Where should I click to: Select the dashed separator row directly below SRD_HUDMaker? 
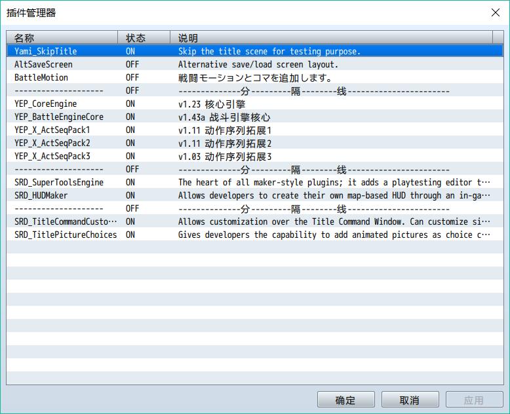click(x=255, y=208)
